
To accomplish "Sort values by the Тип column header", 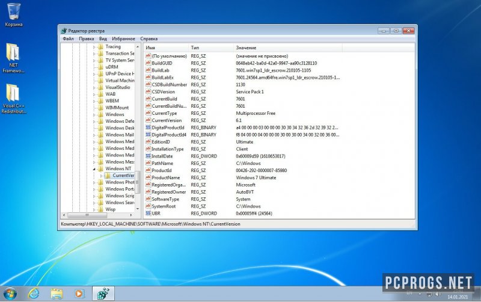I will tap(211, 48).
